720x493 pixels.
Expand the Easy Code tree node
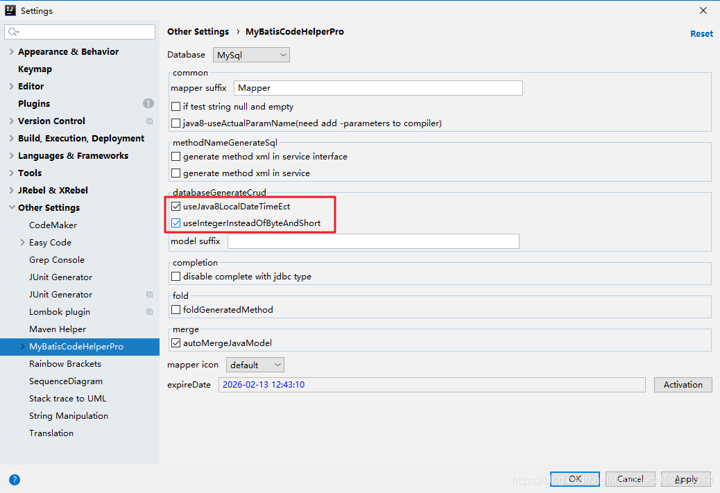click(23, 243)
